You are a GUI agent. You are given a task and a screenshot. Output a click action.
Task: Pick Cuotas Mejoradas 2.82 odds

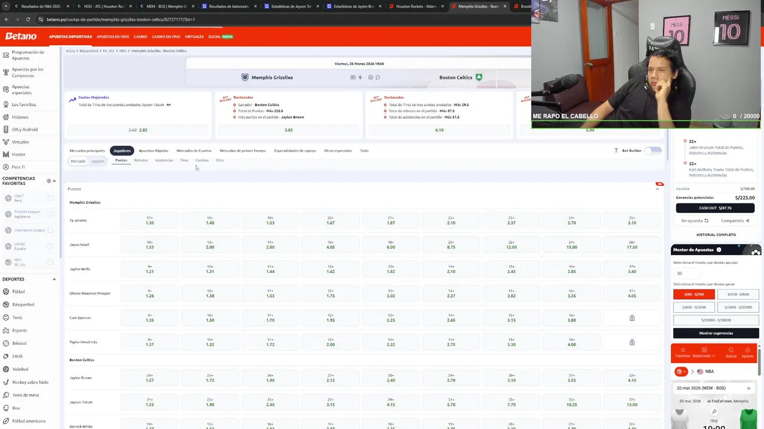point(138,130)
